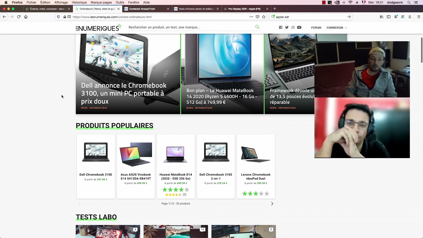423x238 pixels.
Task: Open 'Asus ASUS Vivobook S14 S413DA-EB419T' product
Action: 136,166
